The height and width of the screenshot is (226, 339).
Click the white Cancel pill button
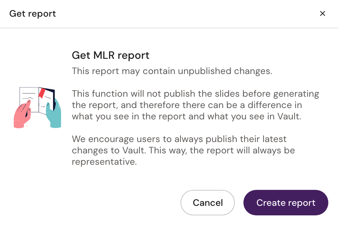[208, 203]
